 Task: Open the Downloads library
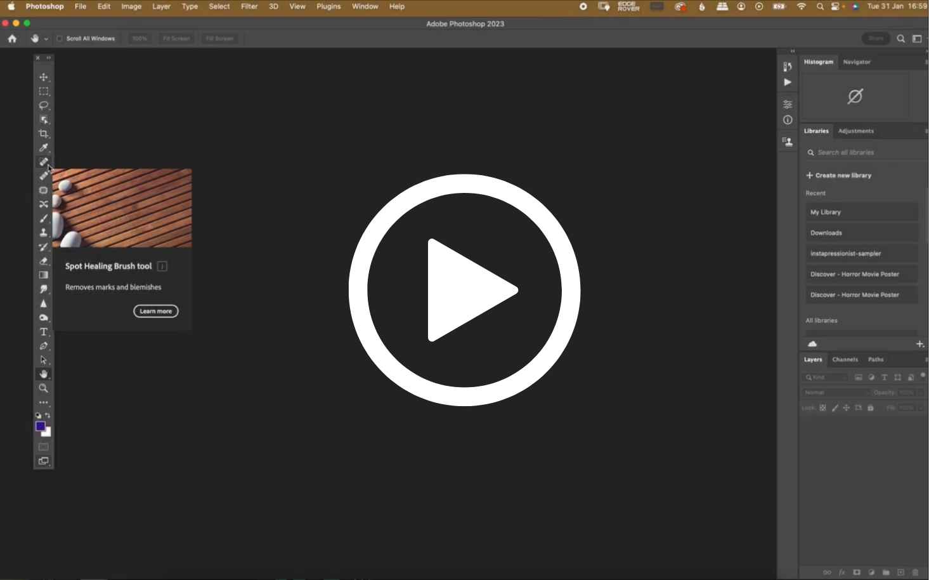coord(862,233)
